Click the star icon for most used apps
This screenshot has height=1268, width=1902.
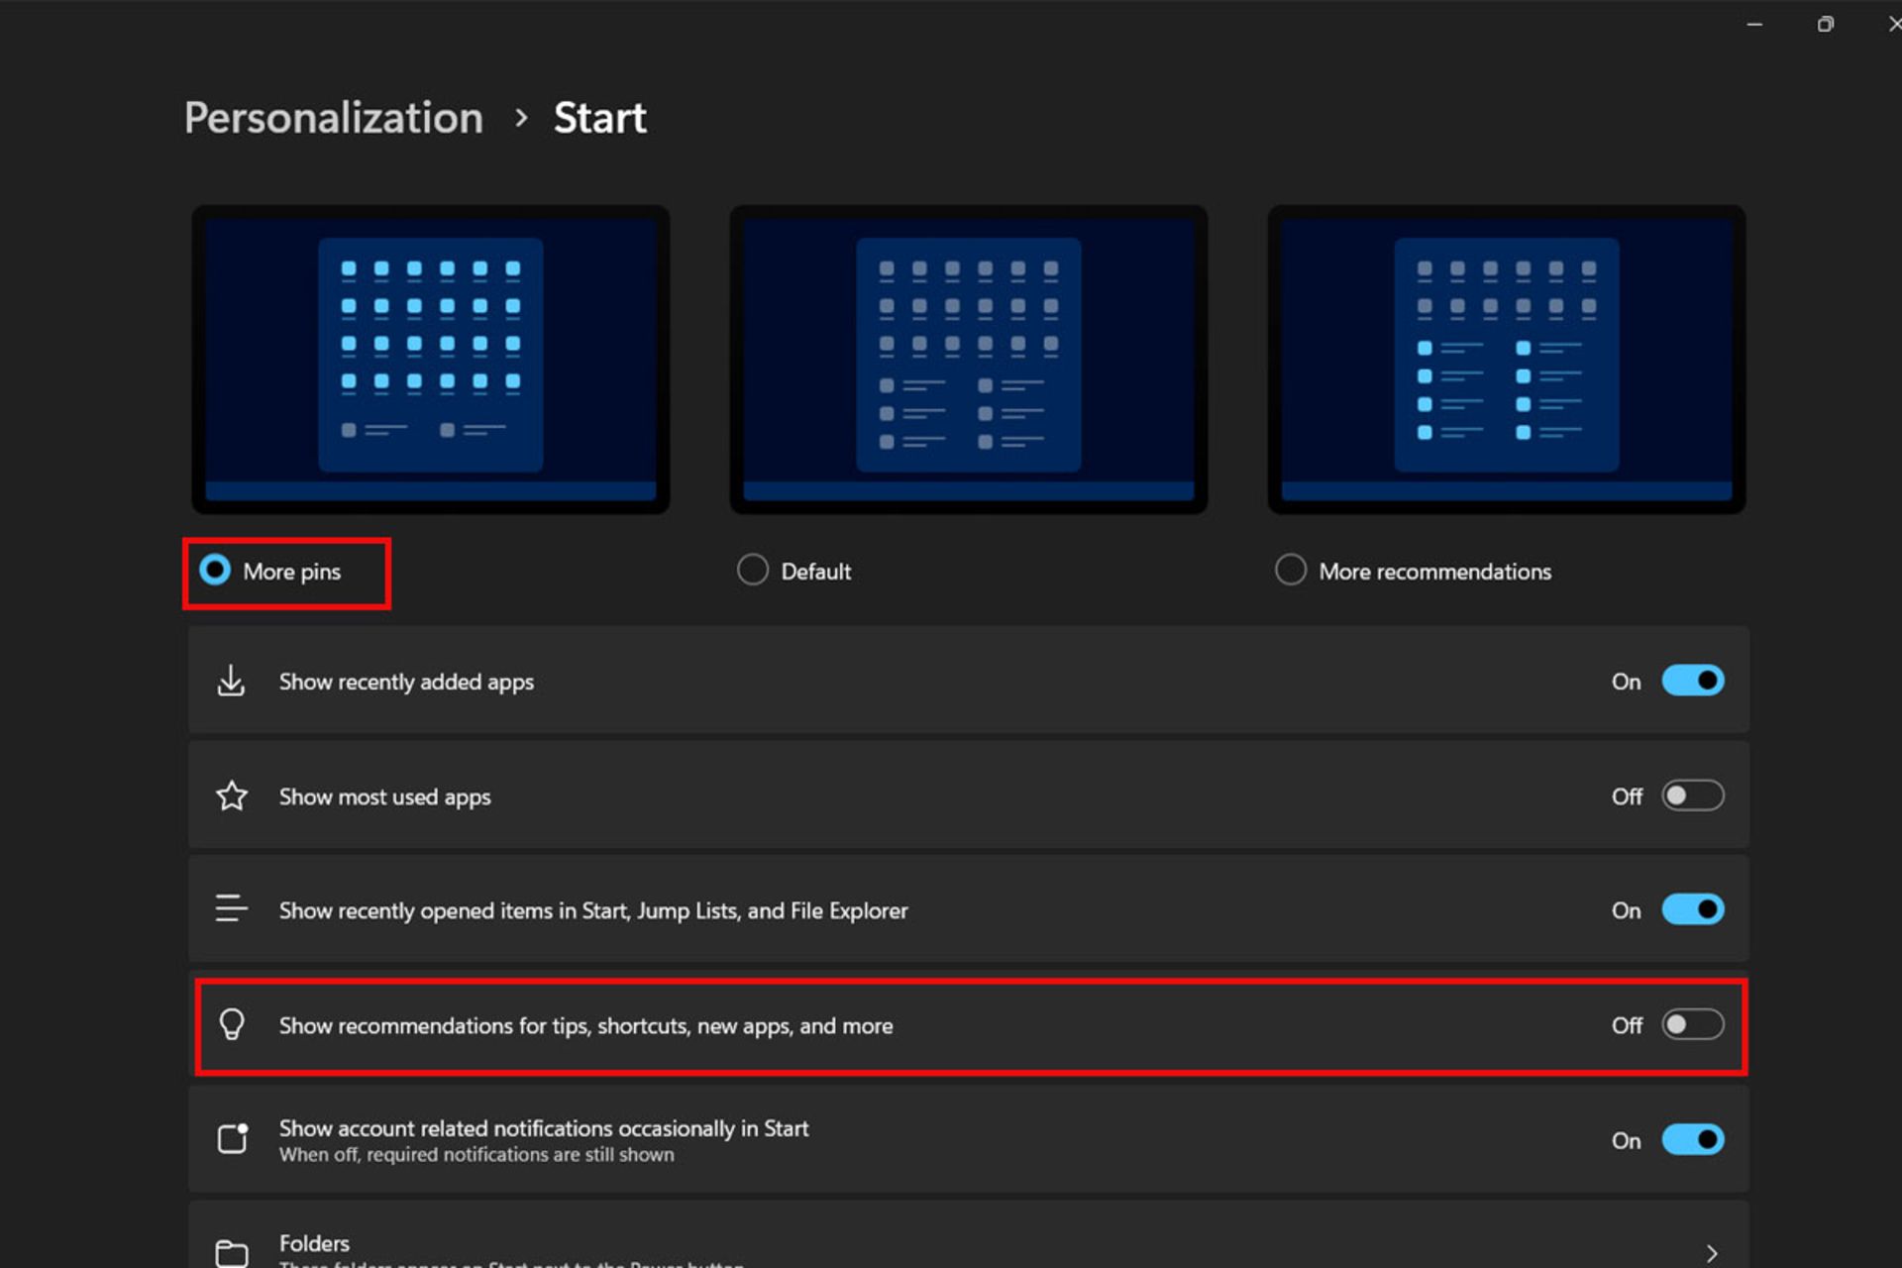click(232, 795)
